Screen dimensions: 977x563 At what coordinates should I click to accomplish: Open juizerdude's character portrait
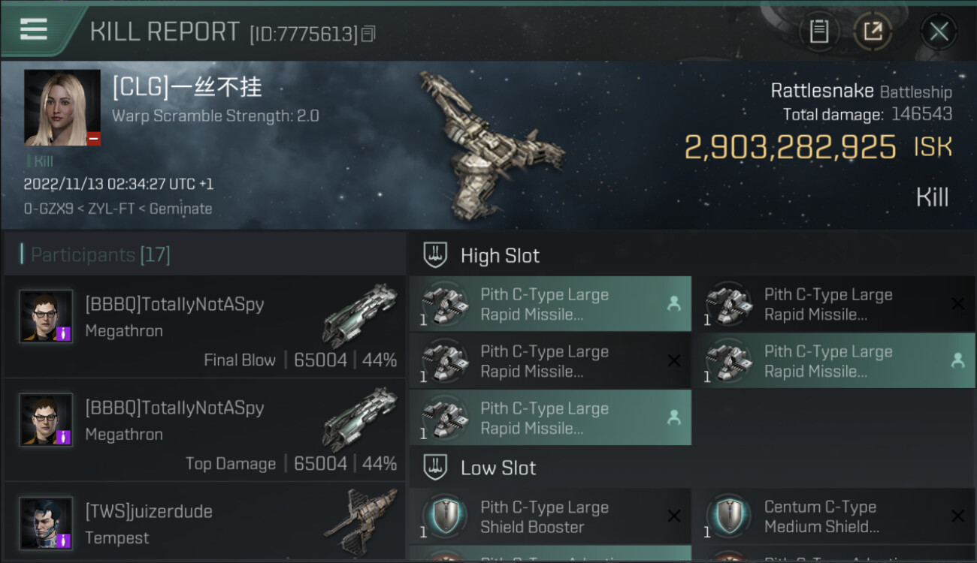[x=47, y=523]
